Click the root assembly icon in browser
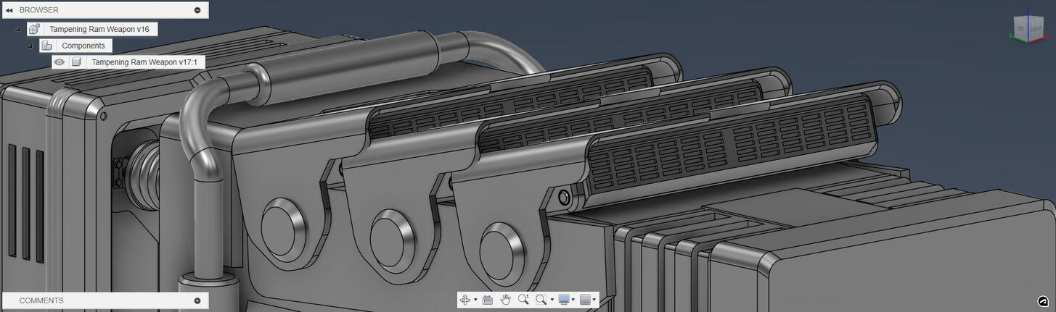 click(34, 29)
